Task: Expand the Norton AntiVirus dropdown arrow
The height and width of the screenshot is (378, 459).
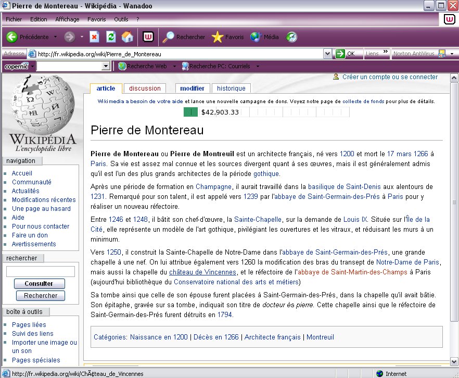Action: 452,54
